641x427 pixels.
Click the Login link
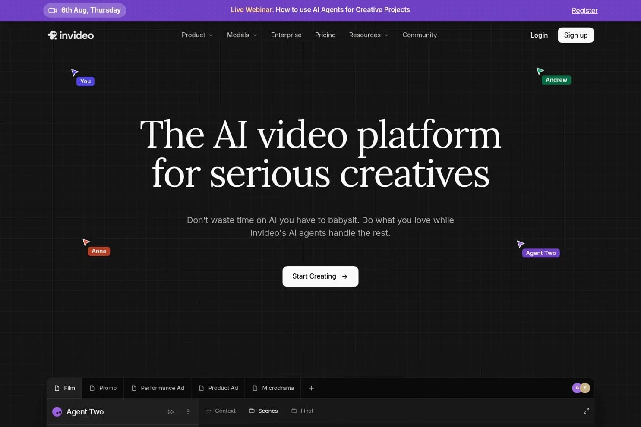point(539,35)
